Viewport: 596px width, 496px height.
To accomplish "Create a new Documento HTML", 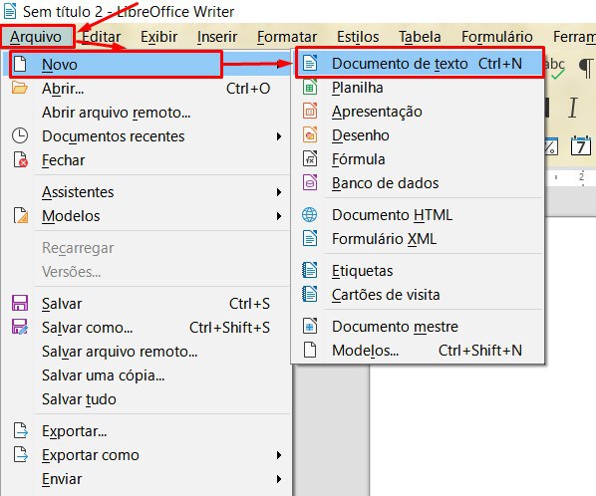I will click(x=419, y=215).
